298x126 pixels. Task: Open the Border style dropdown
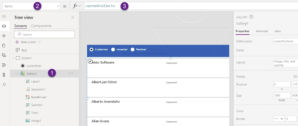[279, 119]
